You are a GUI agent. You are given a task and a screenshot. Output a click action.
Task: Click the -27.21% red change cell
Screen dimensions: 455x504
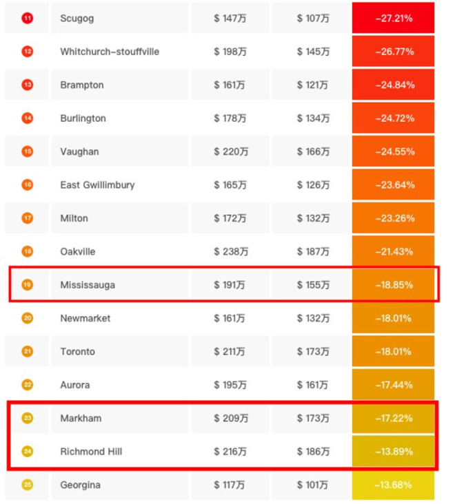point(393,18)
